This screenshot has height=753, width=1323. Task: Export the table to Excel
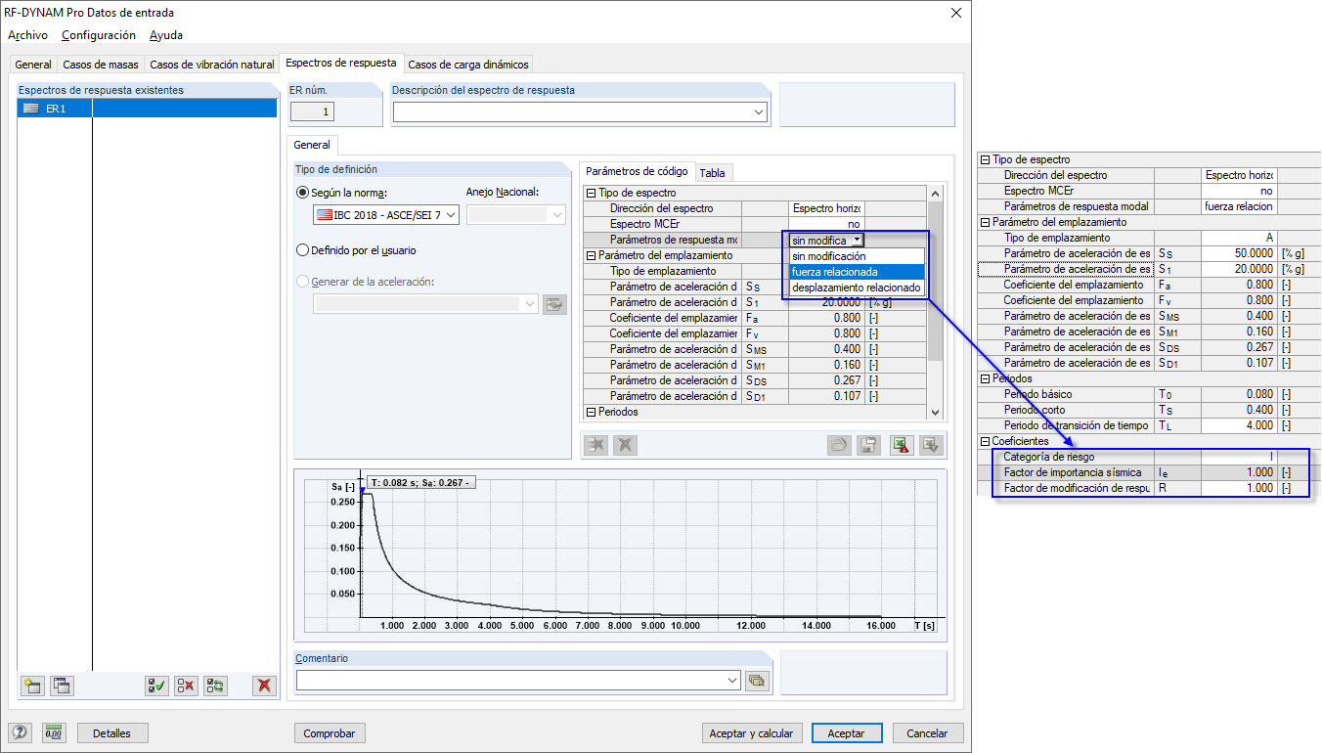902,445
